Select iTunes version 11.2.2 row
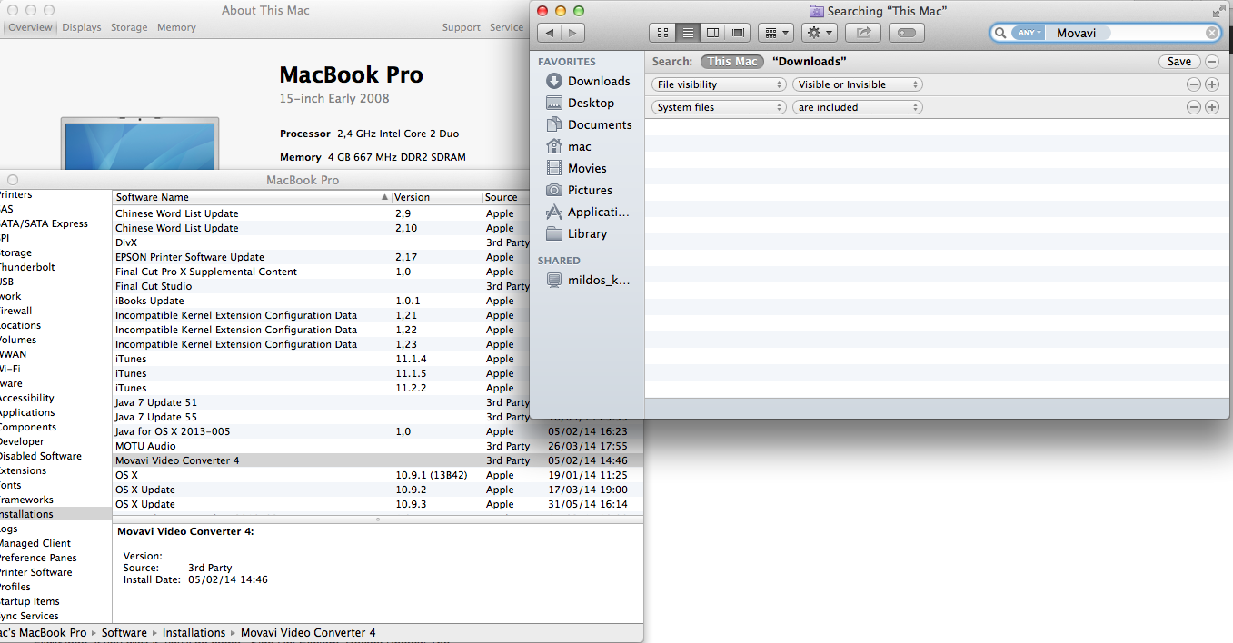Viewport: 1233px width, 643px height. tap(322, 388)
